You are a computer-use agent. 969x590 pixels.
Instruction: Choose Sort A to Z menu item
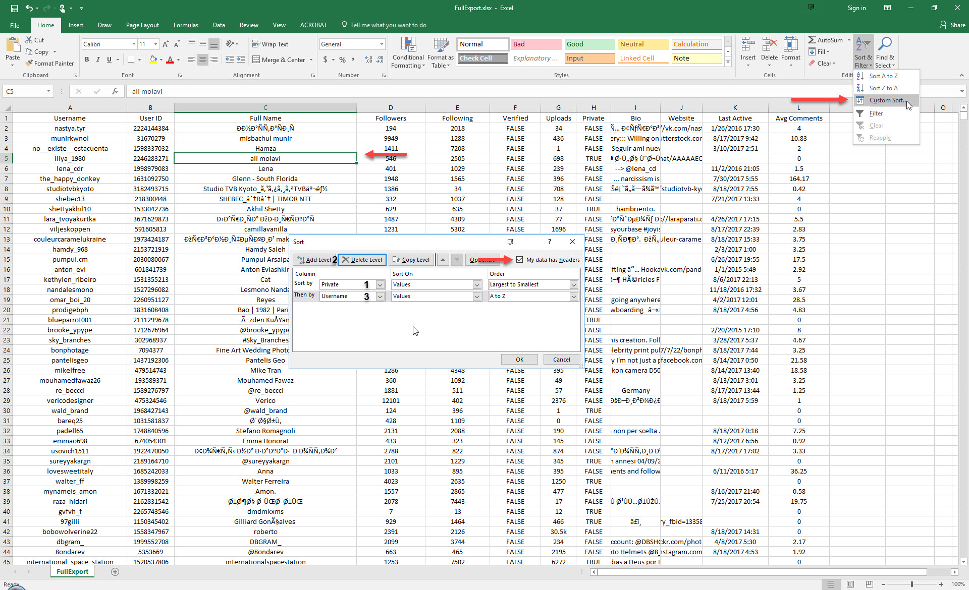[887, 76]
